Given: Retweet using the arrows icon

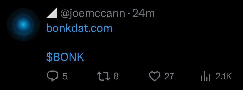Looking at the screenshot, I should pyautogui.click(x=104, y=76).
